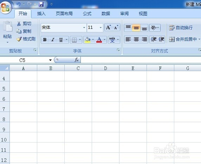The image size is (201, 164).
Task: Click the 粘贴 paste clipboard icon
Action: point(8,26)
